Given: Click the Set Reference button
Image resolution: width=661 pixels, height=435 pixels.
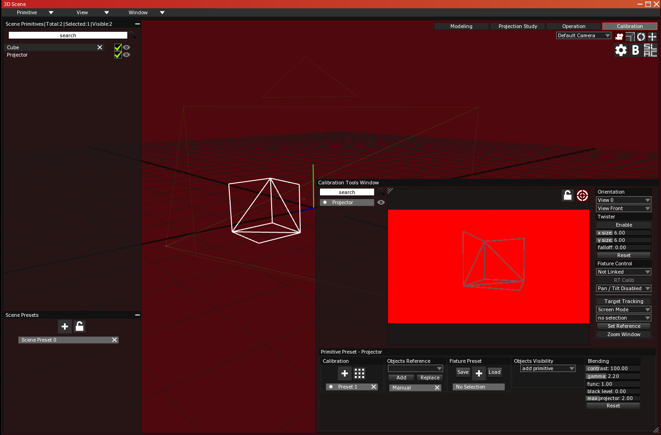Looking at the screenshot, I should coord(623,326).
